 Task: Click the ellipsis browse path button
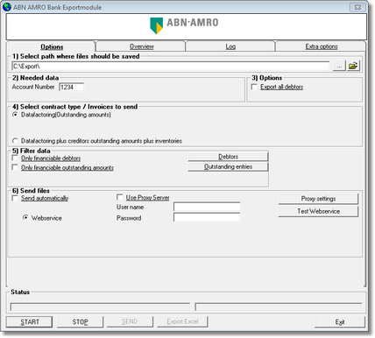pyautogui.click(x=339, y=66)
